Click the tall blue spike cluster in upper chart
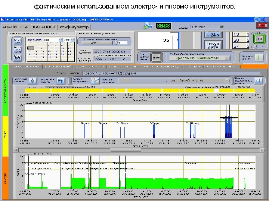The width and height of the screenshot is (269, 201). coord(228,127)
